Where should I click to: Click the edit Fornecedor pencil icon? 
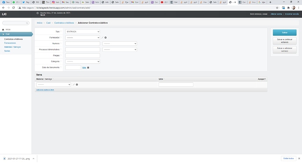point(102,38)
